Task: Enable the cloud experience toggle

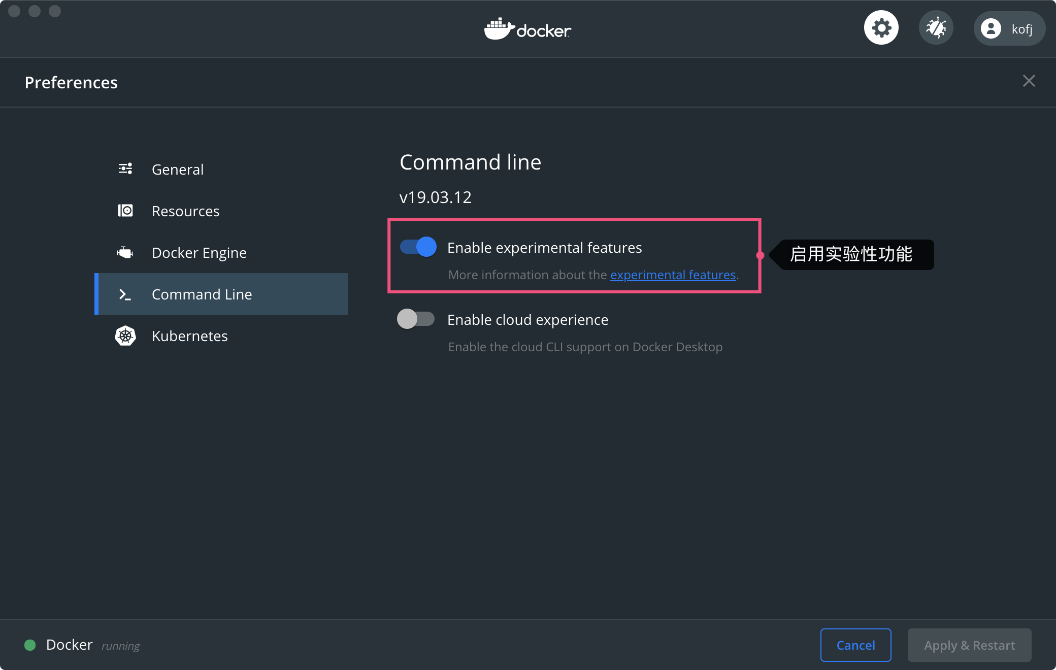Action: pos(416,319)
